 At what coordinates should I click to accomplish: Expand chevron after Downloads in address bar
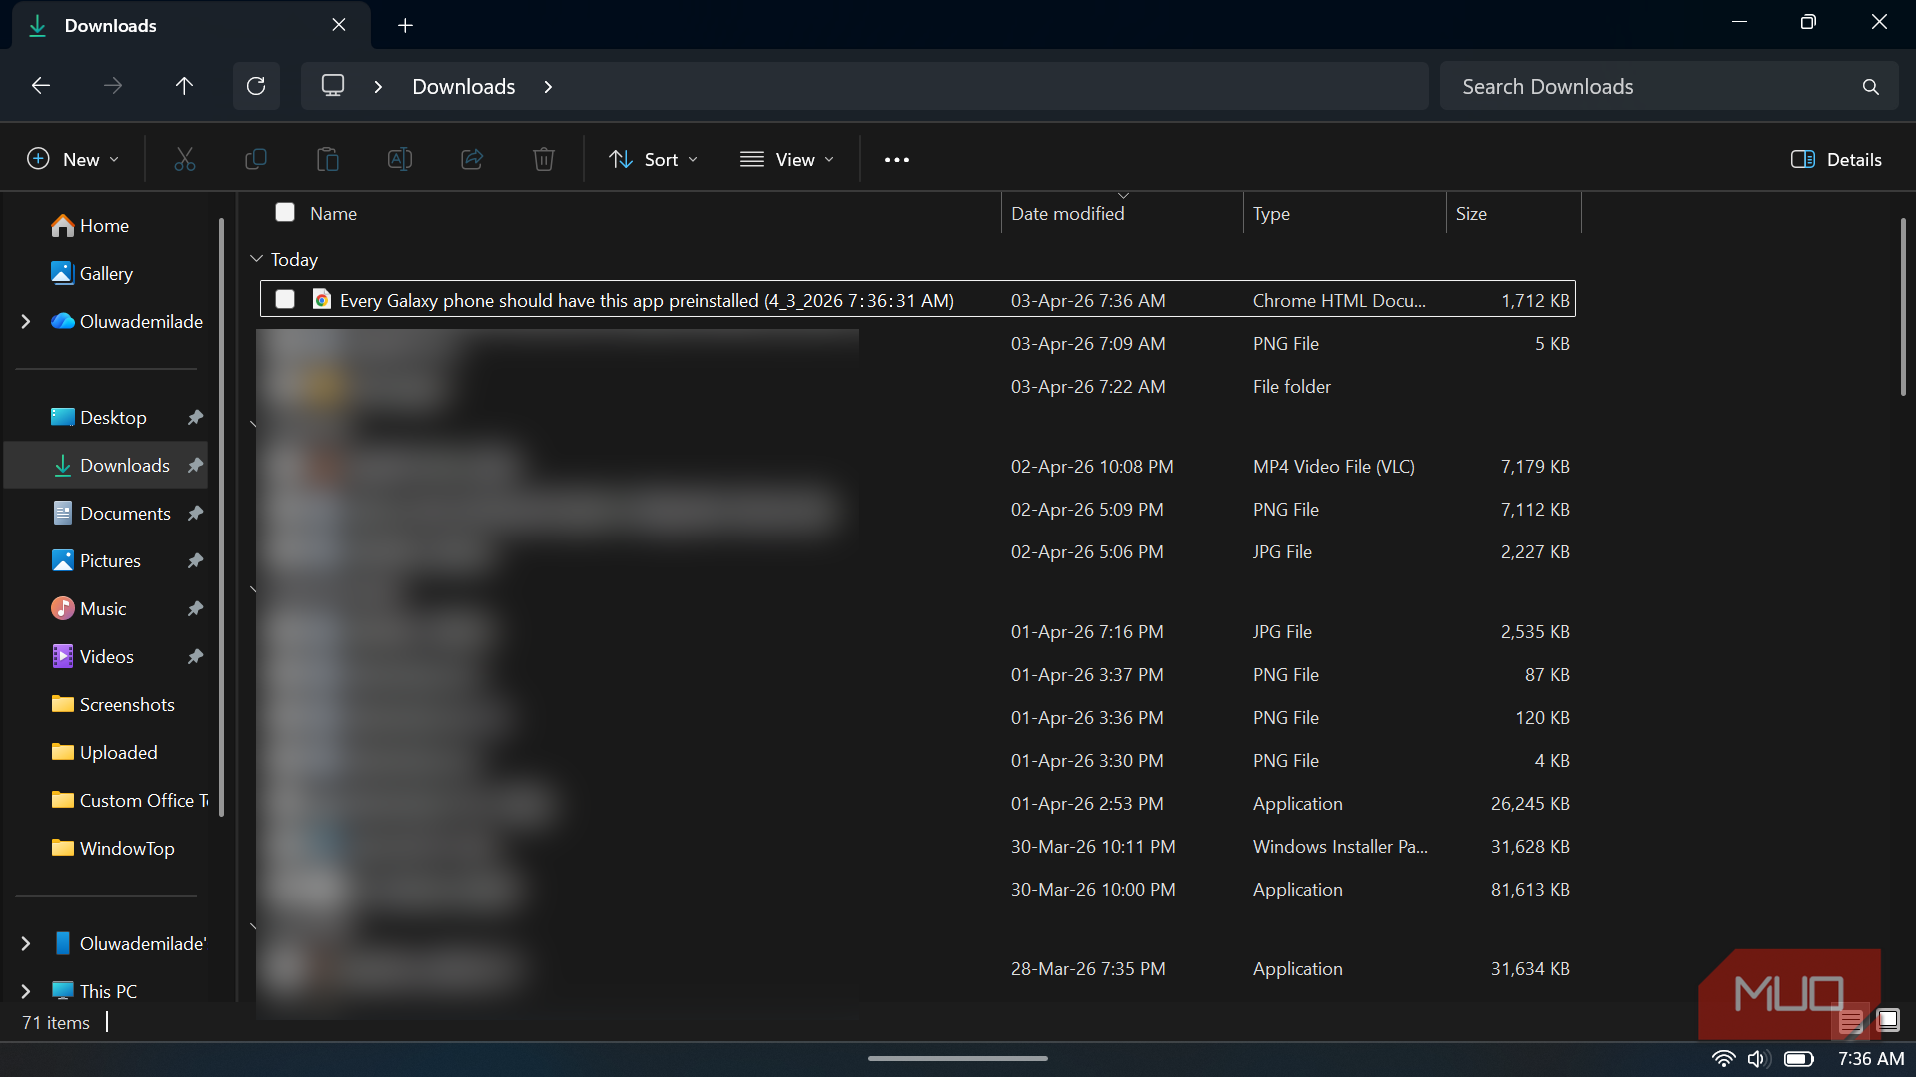(548, 87)
